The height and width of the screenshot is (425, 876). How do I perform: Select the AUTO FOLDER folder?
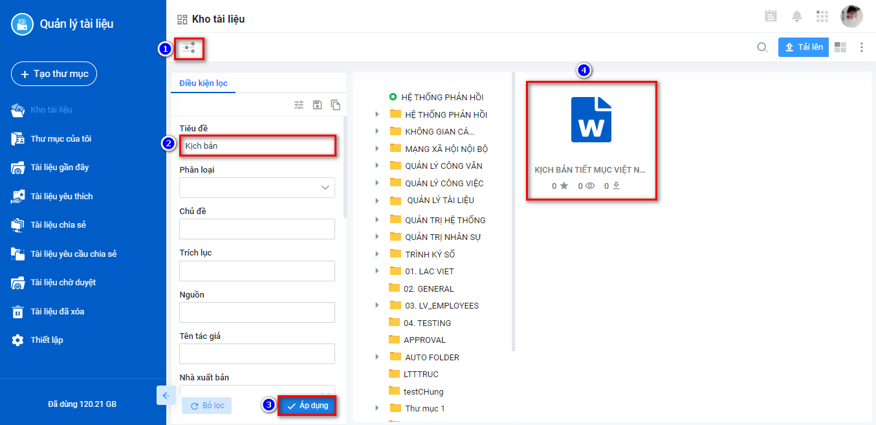tap(424, 357)
